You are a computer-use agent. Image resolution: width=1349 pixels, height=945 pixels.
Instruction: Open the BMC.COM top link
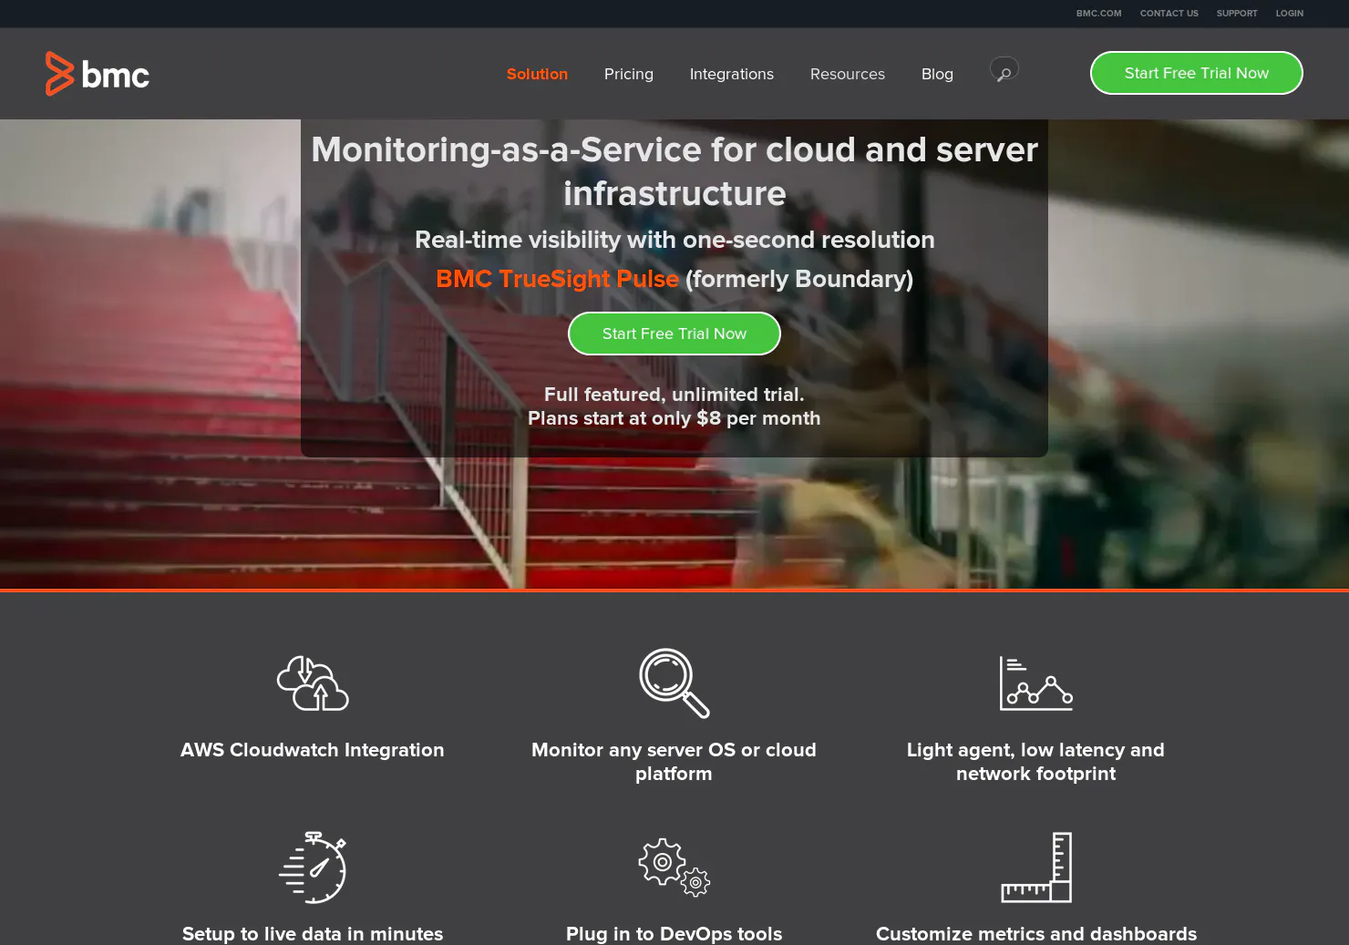tap(1099, 14)
